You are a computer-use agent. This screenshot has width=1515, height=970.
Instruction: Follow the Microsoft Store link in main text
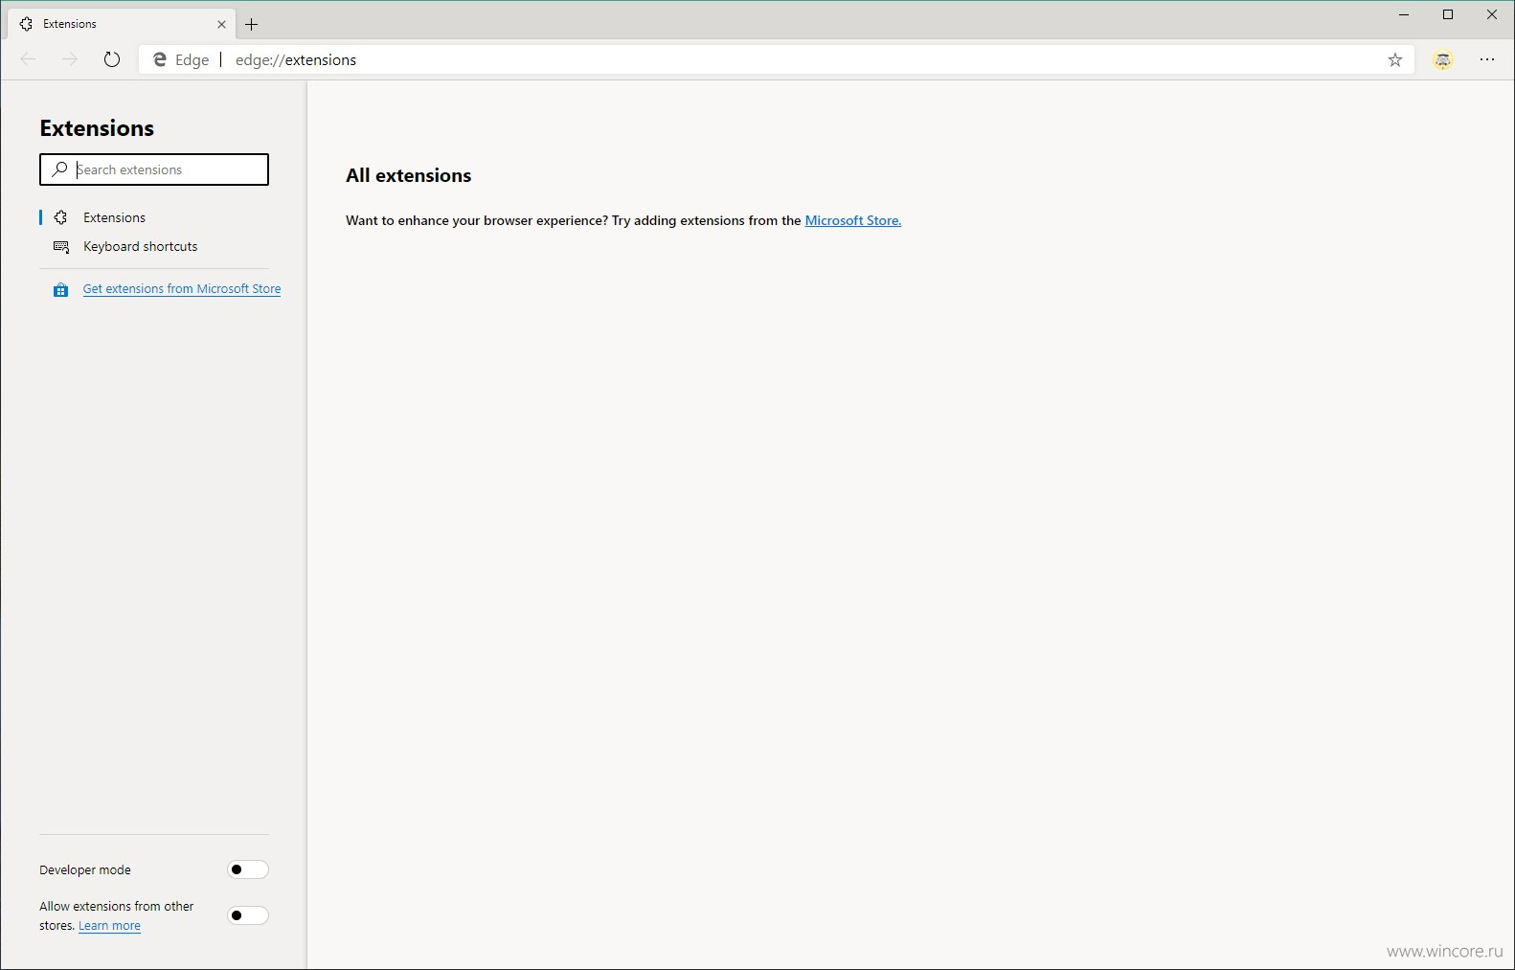pyautogui.click(x=853, y=220)
